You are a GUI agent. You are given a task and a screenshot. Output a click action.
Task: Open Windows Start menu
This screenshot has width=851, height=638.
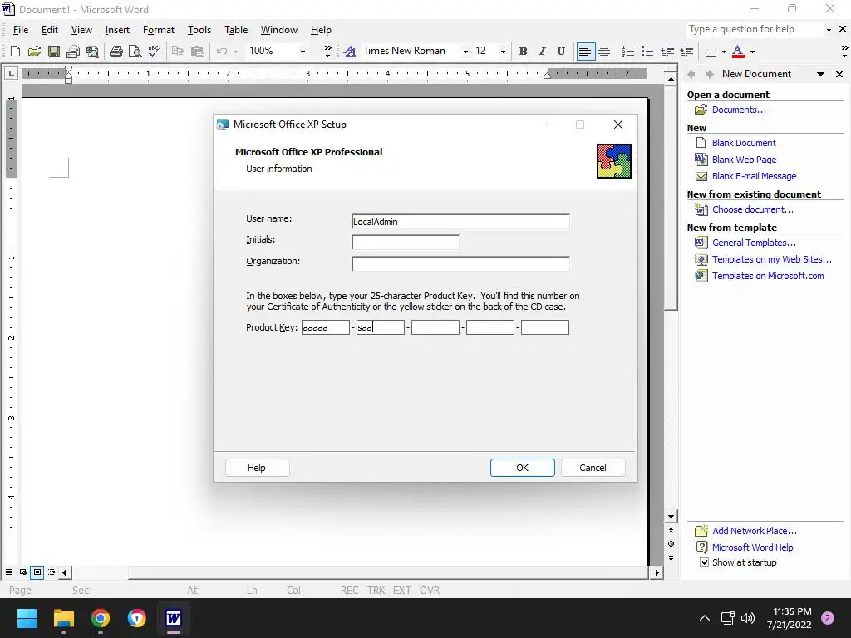coord(27,618)
